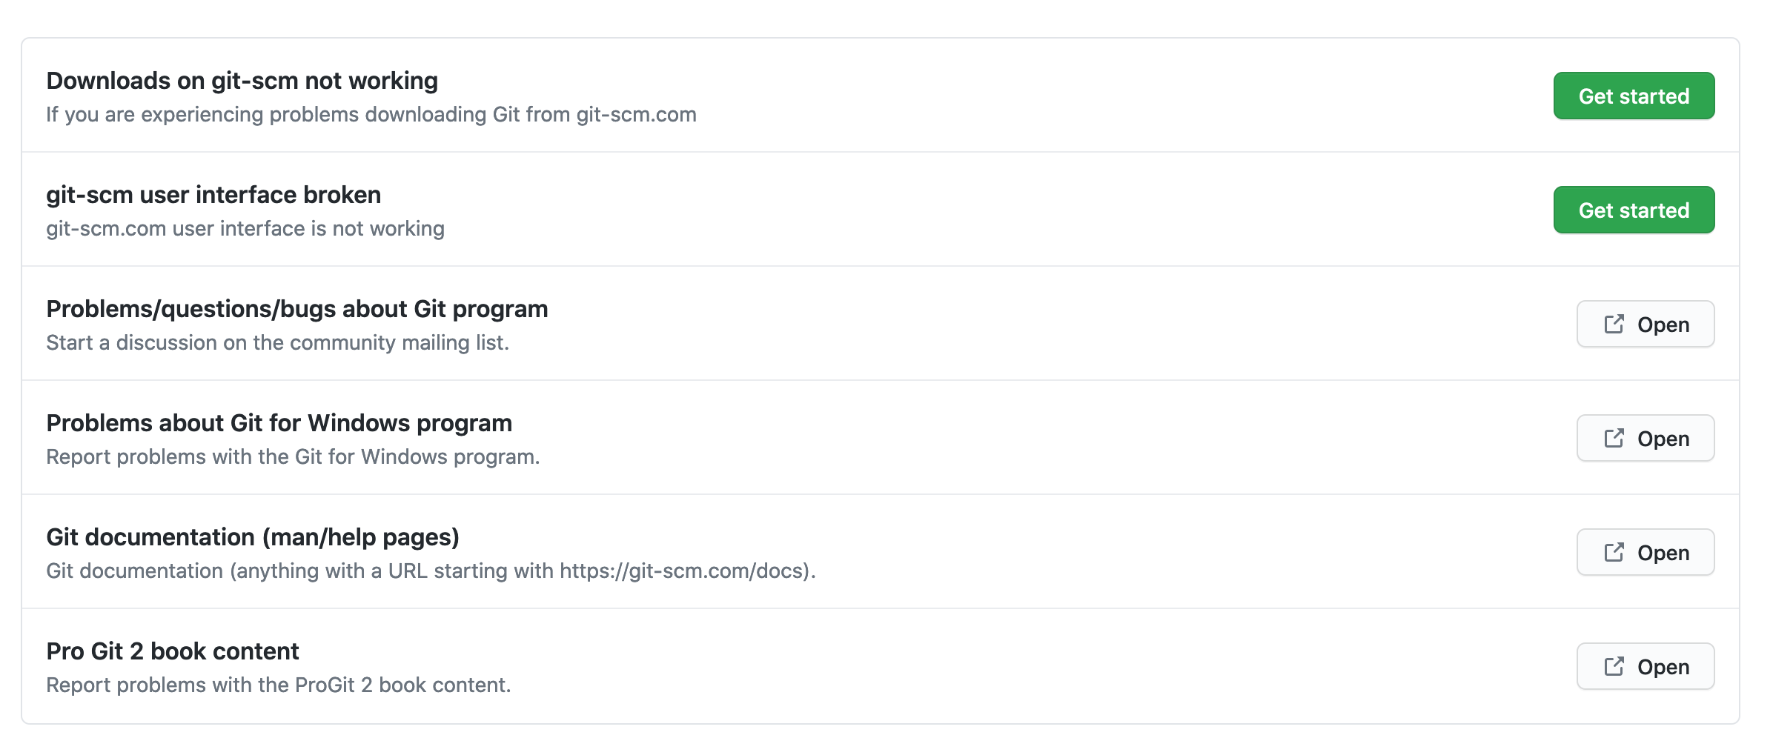Click the Git documentation URL description text
Viewport: 1773px width, 738px height.
point(431,571)
